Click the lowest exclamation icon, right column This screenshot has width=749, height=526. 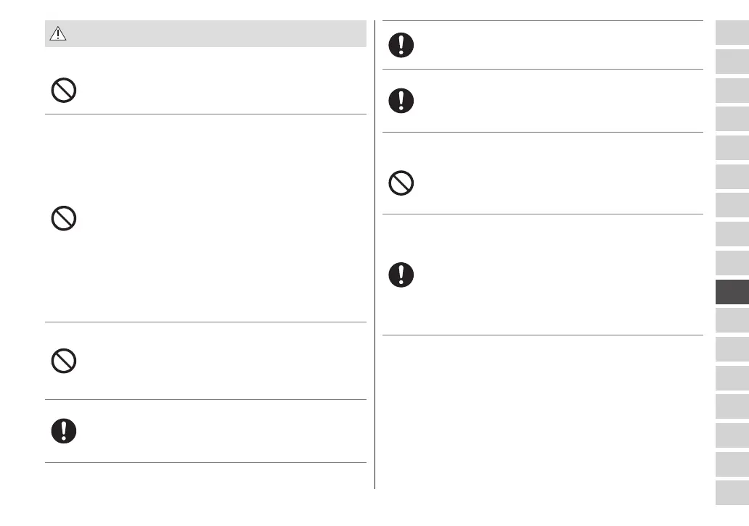pyautogui.click(x=401, y=274)
